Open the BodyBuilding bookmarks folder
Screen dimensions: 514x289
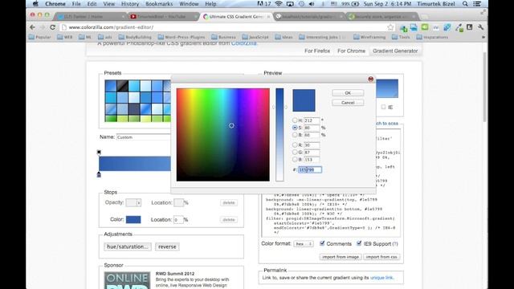pyautogui.click(x=135, y=37)
